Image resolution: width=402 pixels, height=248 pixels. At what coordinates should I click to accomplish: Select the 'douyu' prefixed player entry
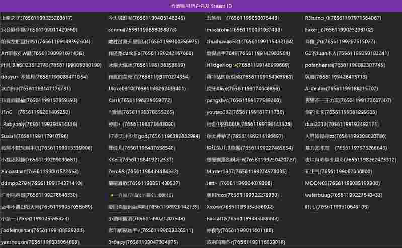pos(44,77)
